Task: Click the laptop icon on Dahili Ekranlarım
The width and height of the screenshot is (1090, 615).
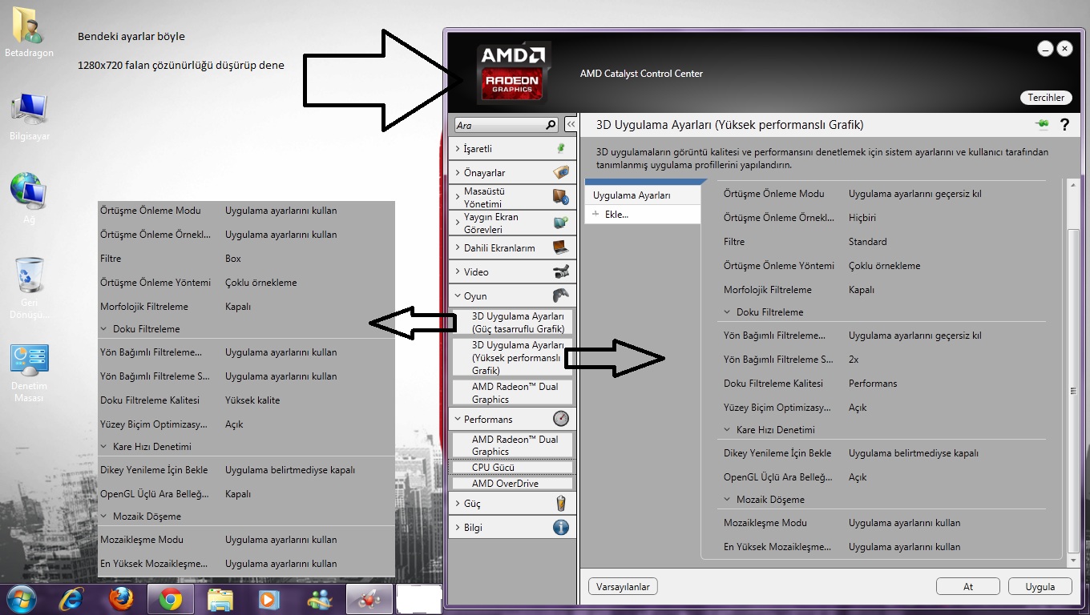Action: [561, 247]
